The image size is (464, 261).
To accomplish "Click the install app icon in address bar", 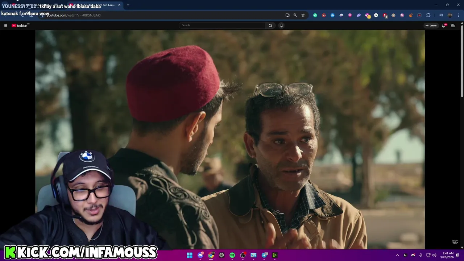I will pyautogui.click(x=287, y=15).
